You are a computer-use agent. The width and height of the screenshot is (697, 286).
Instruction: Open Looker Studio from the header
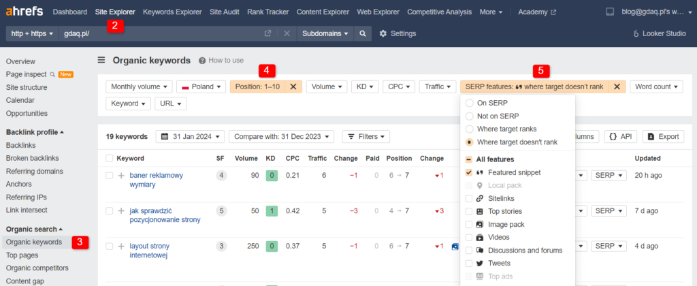click(660, 33)
